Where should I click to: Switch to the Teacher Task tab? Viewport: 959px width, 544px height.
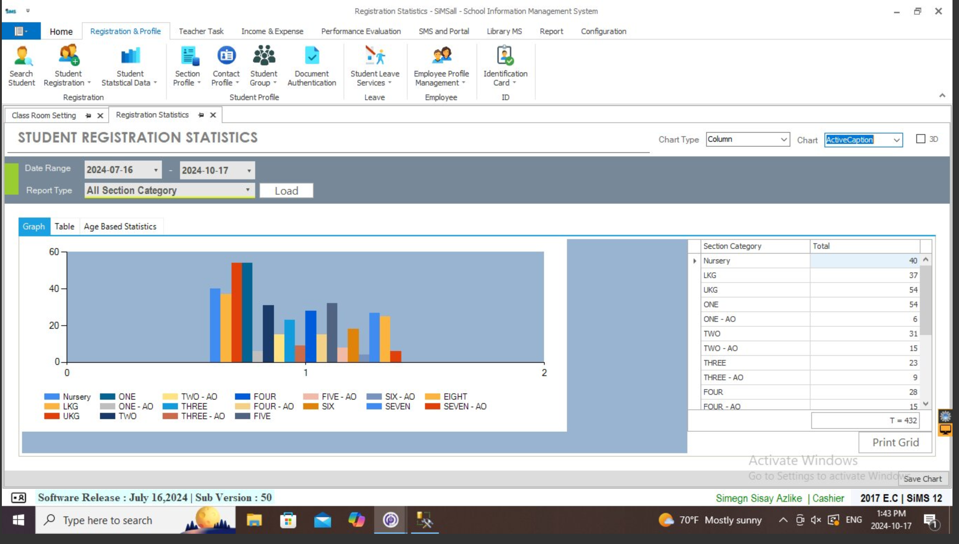pos(201,31)
